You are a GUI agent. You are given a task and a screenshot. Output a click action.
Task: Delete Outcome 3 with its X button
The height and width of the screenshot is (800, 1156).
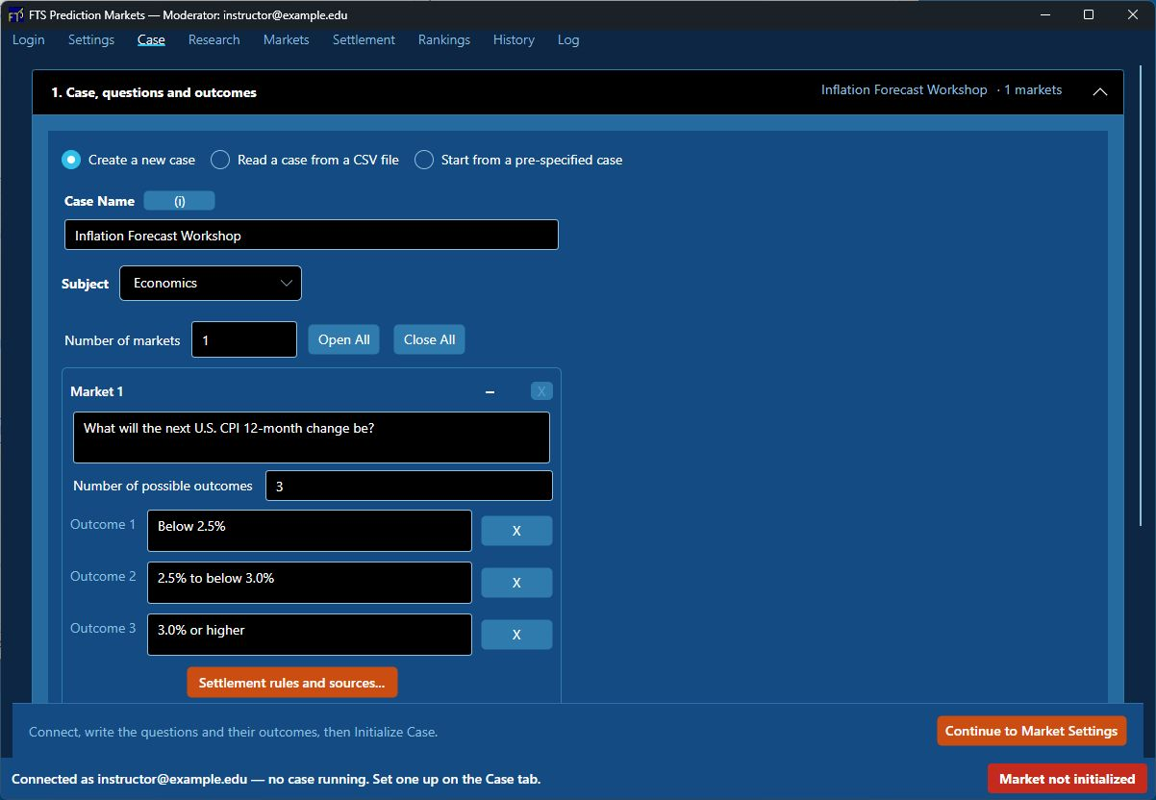(x=516, y=635)
